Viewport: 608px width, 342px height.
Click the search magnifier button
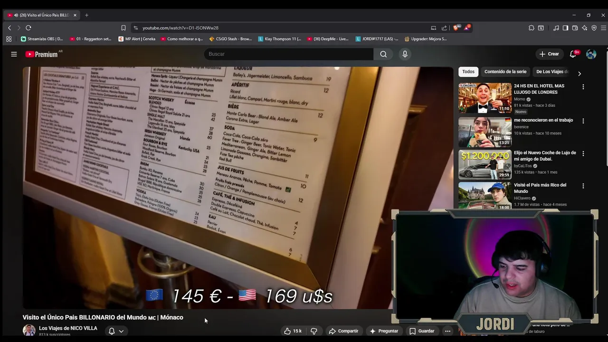coord(383,54)
